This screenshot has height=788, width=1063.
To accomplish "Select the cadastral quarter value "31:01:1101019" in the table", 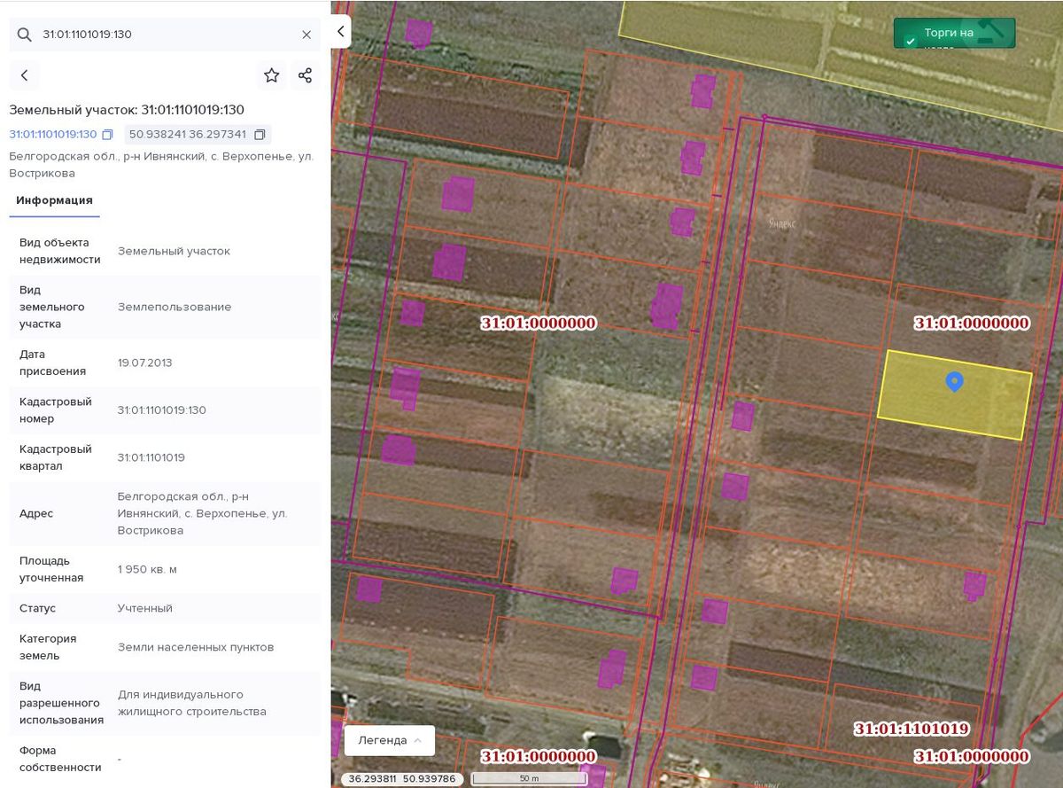I will [151, 457].
